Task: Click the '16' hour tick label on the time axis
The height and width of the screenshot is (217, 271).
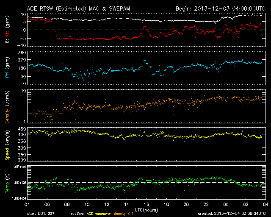Action: [x=146, y=204]
